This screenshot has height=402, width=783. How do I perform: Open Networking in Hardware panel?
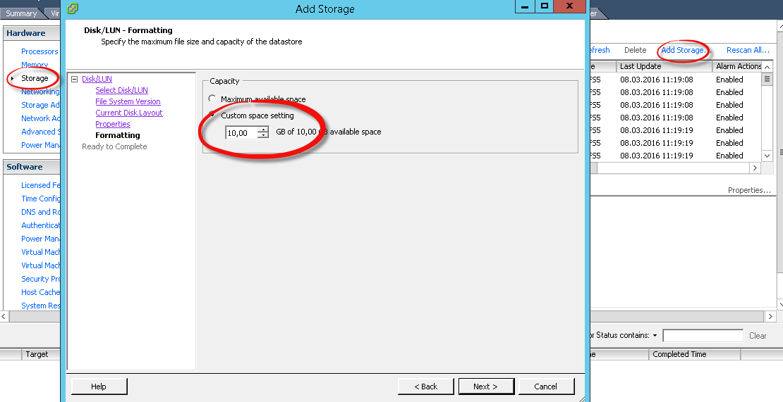[40, 92]
